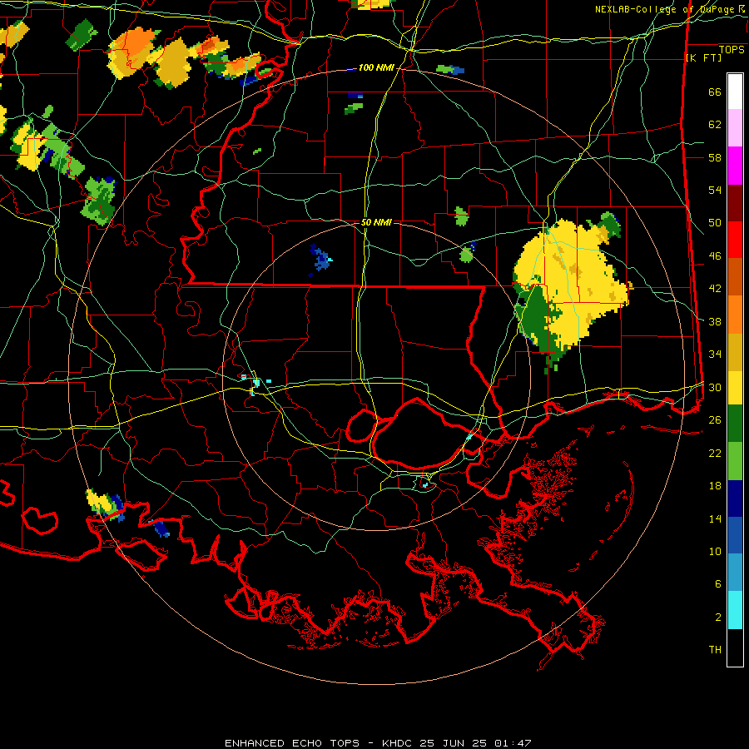Click the legend value 42
This screenshot has height=749, width=749.
pyautogui.click(x=715, y=289)
